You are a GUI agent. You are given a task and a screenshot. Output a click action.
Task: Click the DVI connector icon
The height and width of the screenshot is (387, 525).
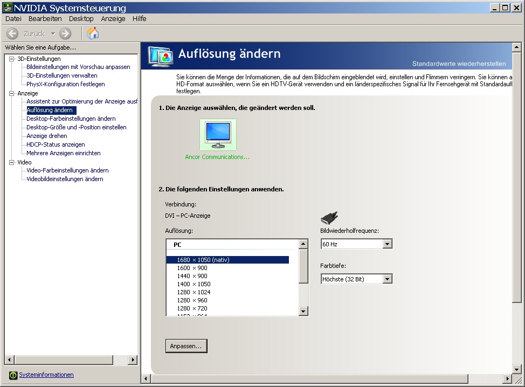tap(329, 218)
